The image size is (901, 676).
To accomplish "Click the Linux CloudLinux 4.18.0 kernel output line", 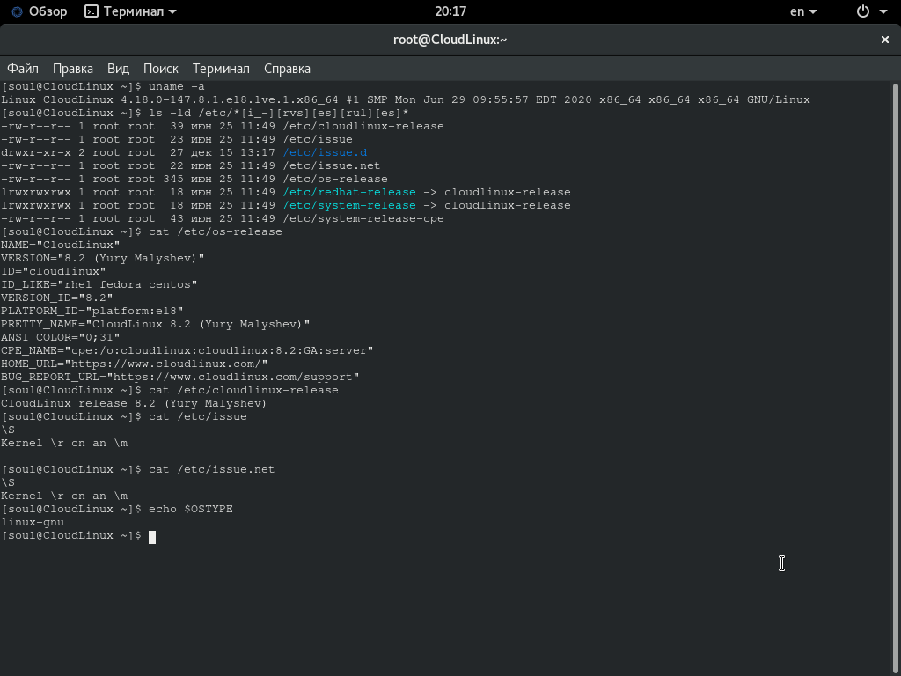I will (x=405, y=99).
